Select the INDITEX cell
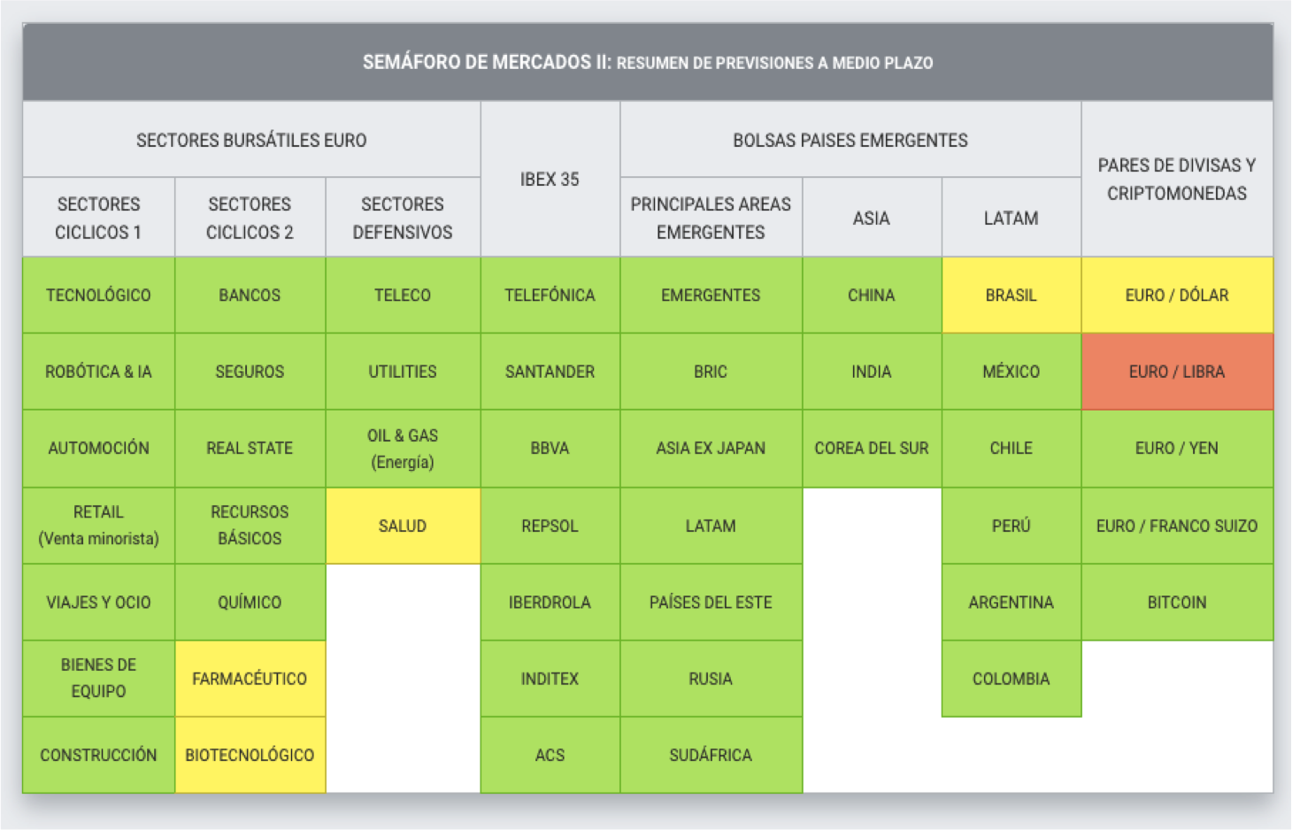Image resolution: width=1292 pixels, height=830 pixels. [x=550, y=679]
